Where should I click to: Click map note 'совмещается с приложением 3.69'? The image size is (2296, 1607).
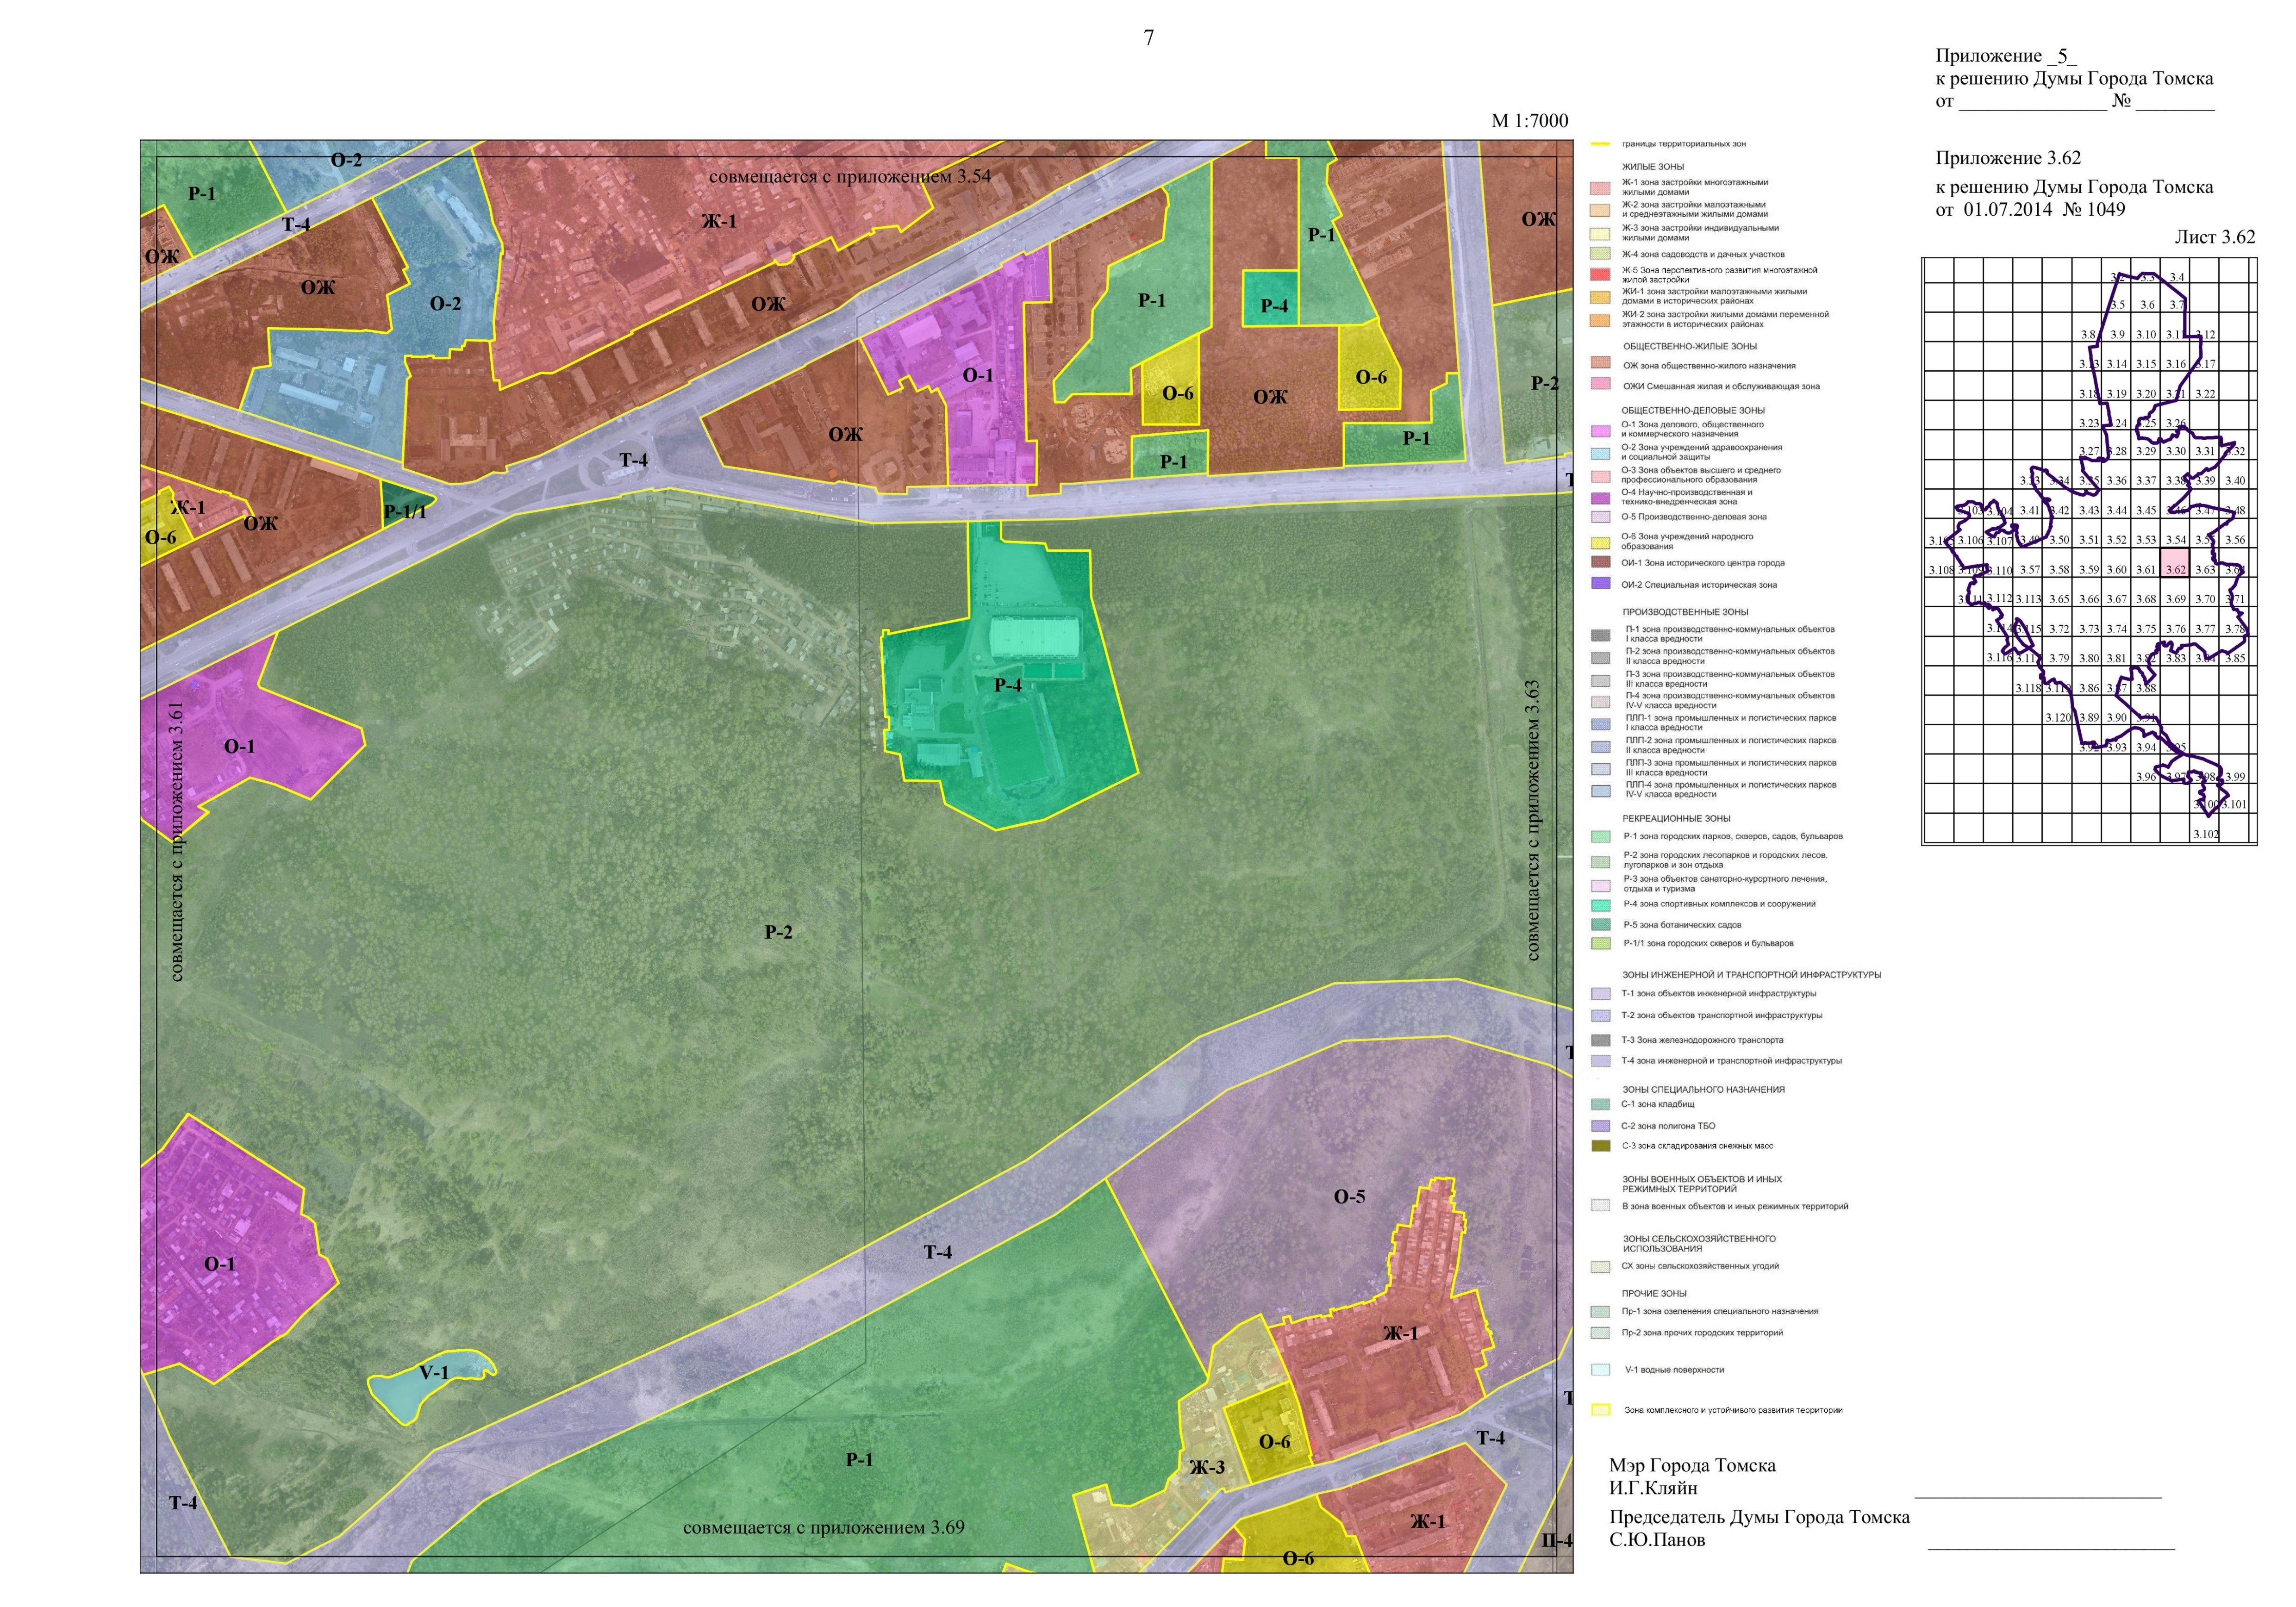(824, 1528)
